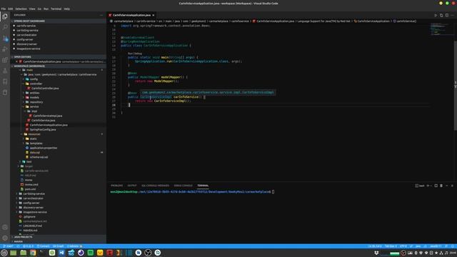Image resolution: width=457 pixels, height=257 pixels.
Task: Open the File menu
Action: [4, 9]
